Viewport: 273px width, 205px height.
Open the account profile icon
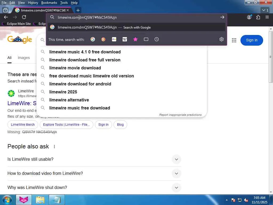tap(249, 17)
